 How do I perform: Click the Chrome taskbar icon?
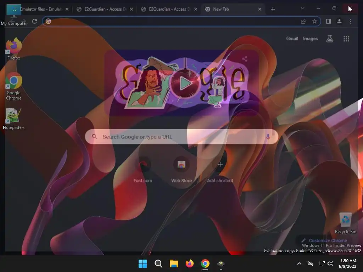tap(205, 263)
